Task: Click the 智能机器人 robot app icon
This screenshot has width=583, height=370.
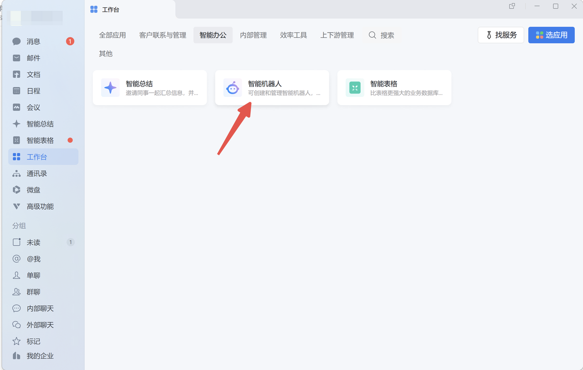Action: tap(233, 88)
